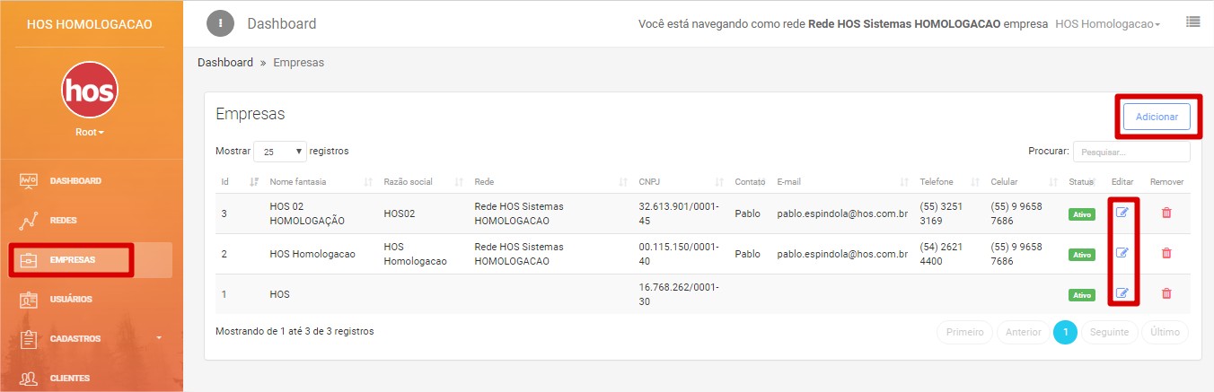Expand the HOS Homologacao company dropdown
Viewport: 1214px width, 392px height.
(1107, 24)
